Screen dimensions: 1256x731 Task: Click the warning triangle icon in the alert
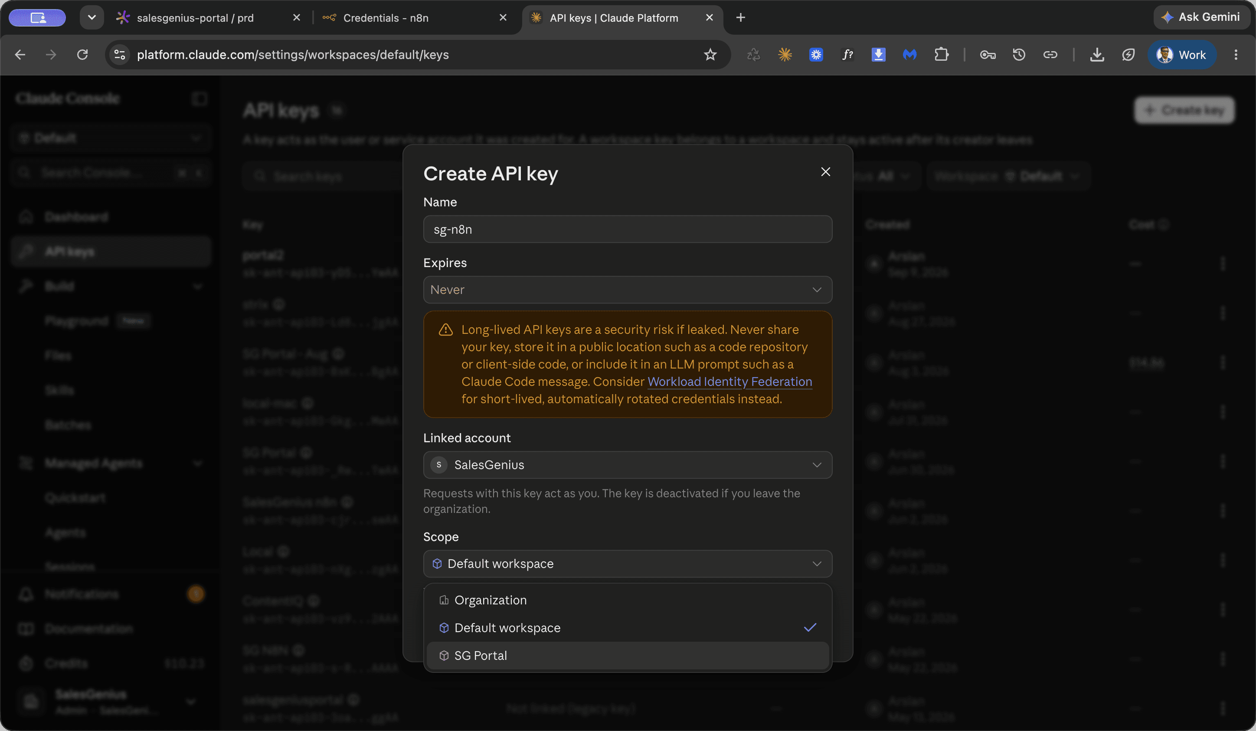(x=445, y=330)
